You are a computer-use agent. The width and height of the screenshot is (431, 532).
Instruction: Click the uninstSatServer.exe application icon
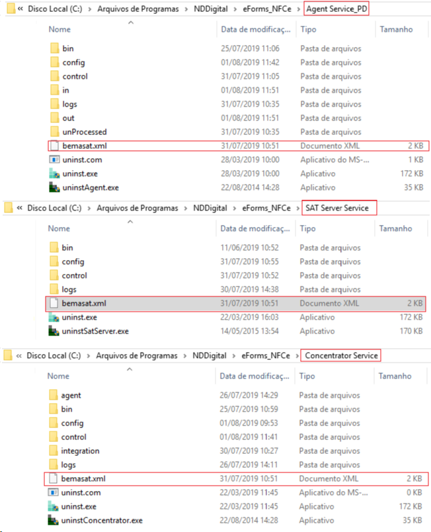tap(54, 331)
